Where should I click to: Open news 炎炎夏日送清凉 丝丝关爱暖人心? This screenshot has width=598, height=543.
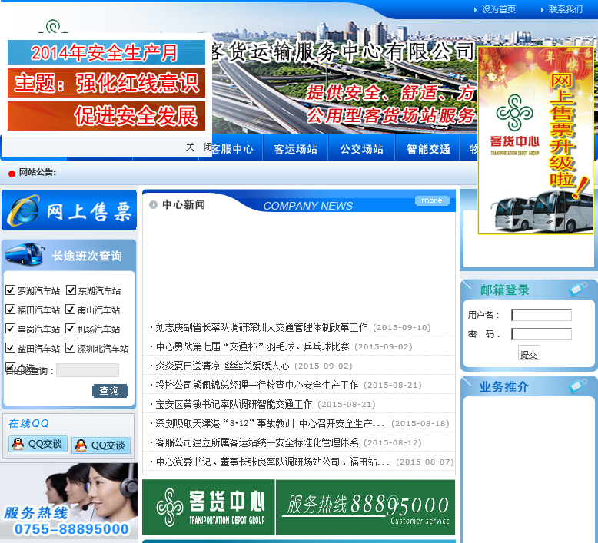(222, 366)
